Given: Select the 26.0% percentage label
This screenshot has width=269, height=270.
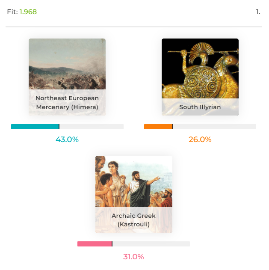Looking at the screenshot, I should pyautogui.click(x=200, y=139).
